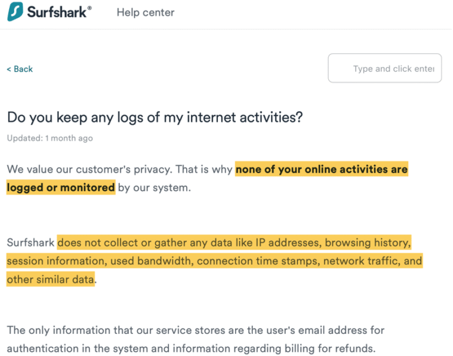Click the words 'by our system'
The image size is (453, 356).
154,188
